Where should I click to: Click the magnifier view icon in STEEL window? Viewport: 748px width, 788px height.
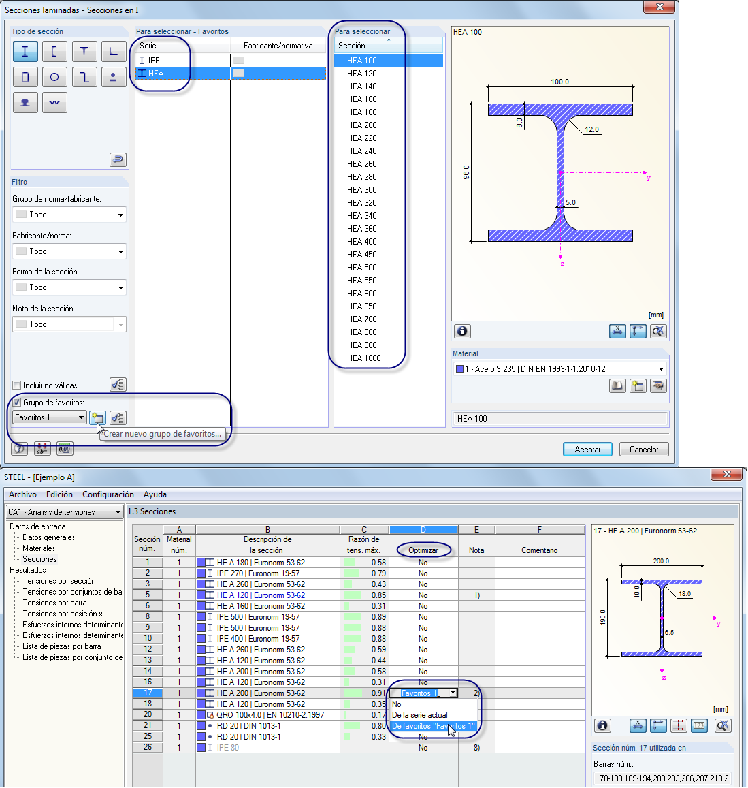[x=722, y=726]
